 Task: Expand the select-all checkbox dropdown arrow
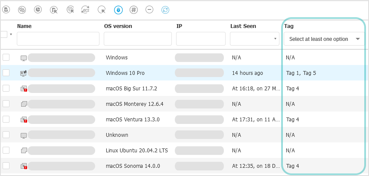pyautogui.click(x=11, y=34)
